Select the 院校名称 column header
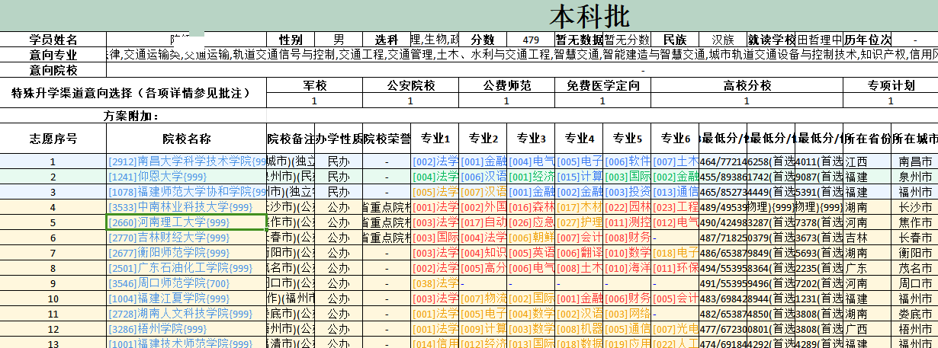The height and width of the screenshot is (348, 938). (187, 139)
